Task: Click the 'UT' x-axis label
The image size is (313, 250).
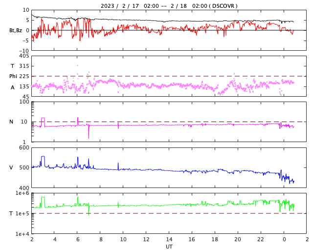Action: point(169,247)
